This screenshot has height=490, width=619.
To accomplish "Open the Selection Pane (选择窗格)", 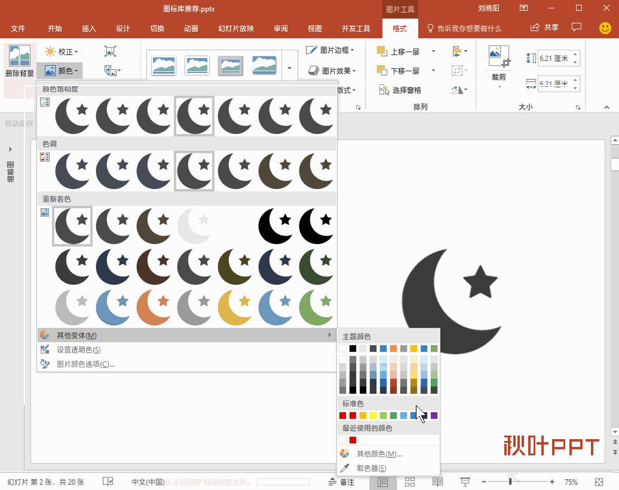I will [400, 90].
